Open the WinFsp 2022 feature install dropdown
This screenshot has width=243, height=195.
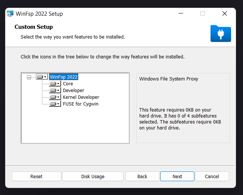pyautogui.click(x=42, y=77)
